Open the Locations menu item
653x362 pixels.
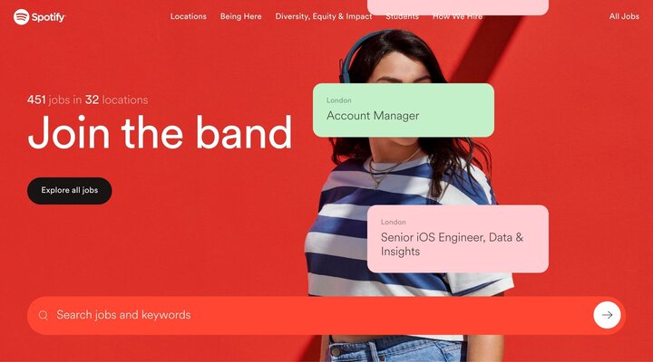189,16
